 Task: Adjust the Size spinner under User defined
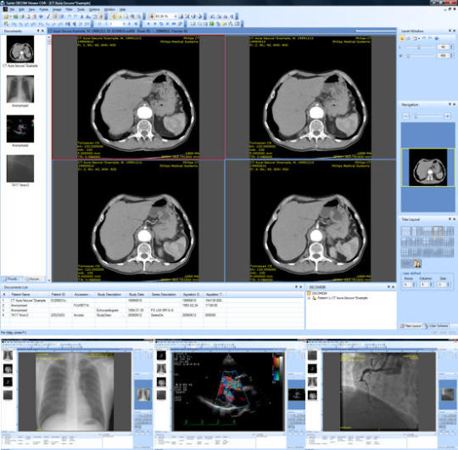pyautogui.click(x=449, y=284)
